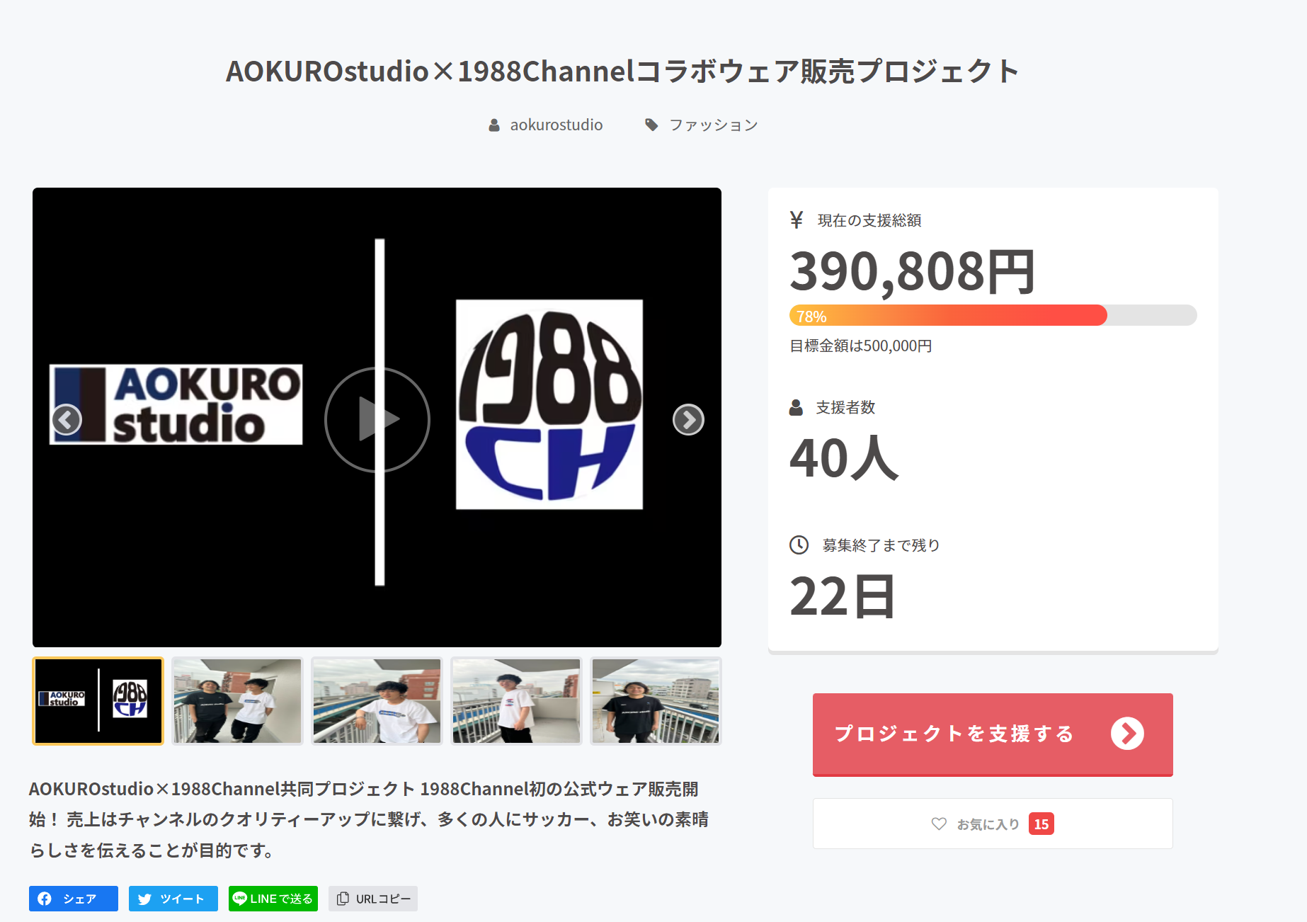Play the project video
The width and height of the screenshot is (1307, 922).
click(377, 419)
